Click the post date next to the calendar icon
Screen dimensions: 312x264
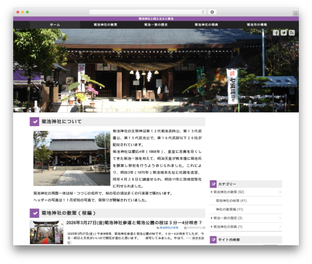point(196,228)
